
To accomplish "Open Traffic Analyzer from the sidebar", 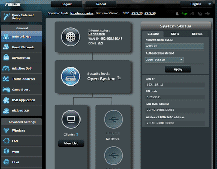I will (21, 79).
